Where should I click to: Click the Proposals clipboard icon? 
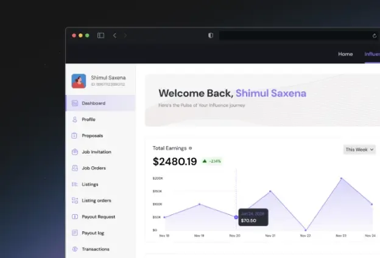click(x=75, y=136)
